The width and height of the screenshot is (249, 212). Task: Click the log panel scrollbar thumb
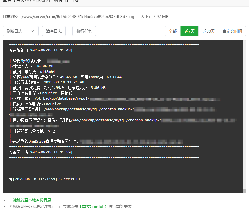tap(244, 191)
